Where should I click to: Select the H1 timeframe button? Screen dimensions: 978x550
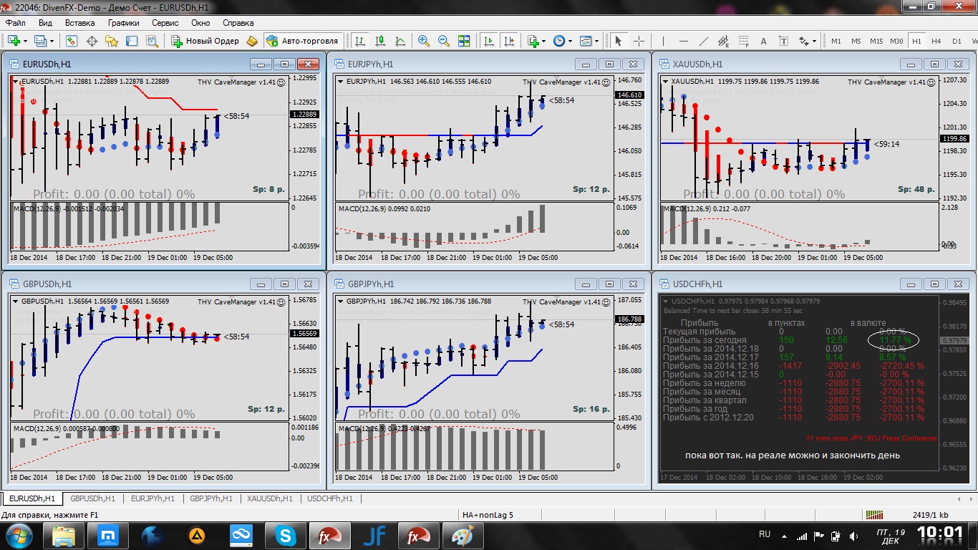tap(916, 41)
